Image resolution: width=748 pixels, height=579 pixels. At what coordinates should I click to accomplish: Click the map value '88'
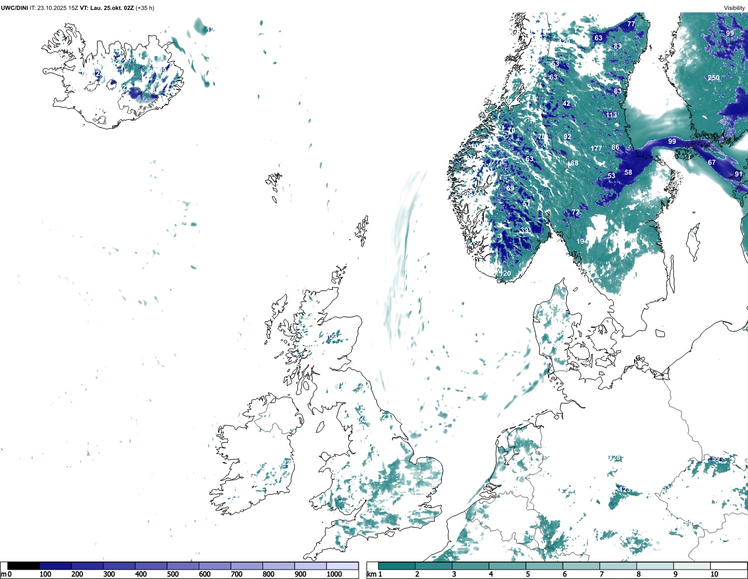[x=574, y=163]
